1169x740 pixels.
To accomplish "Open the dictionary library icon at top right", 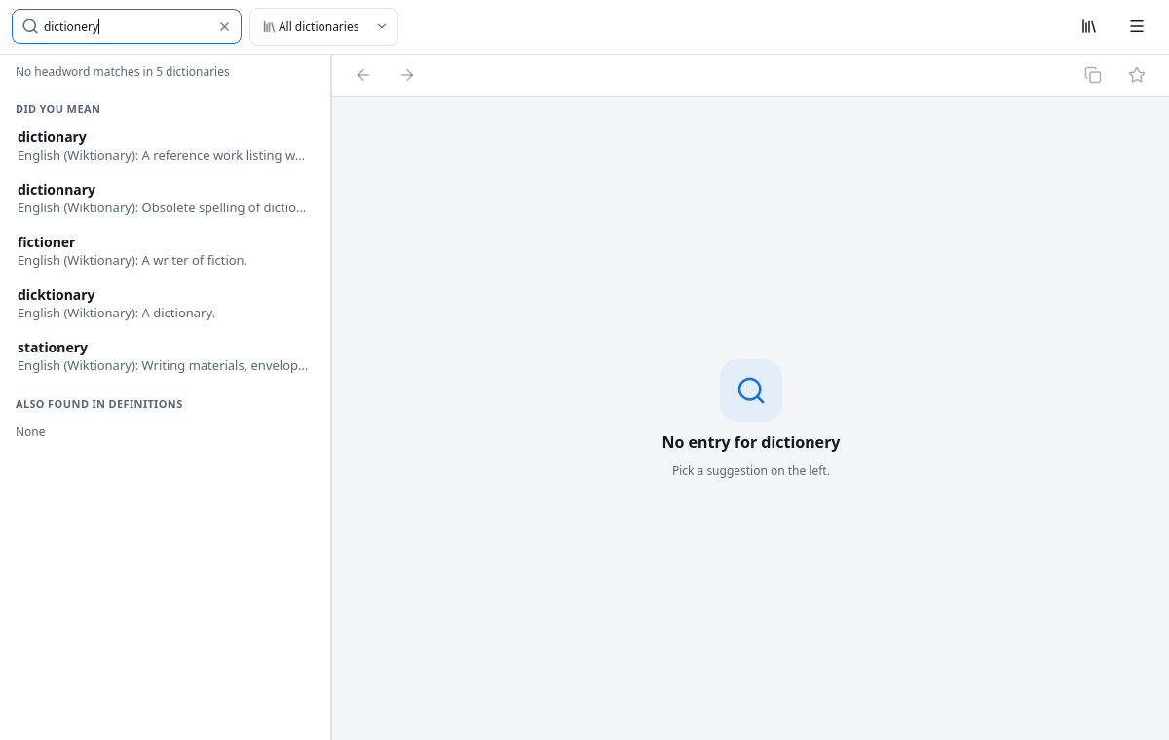I will (x=1089, y=27).
